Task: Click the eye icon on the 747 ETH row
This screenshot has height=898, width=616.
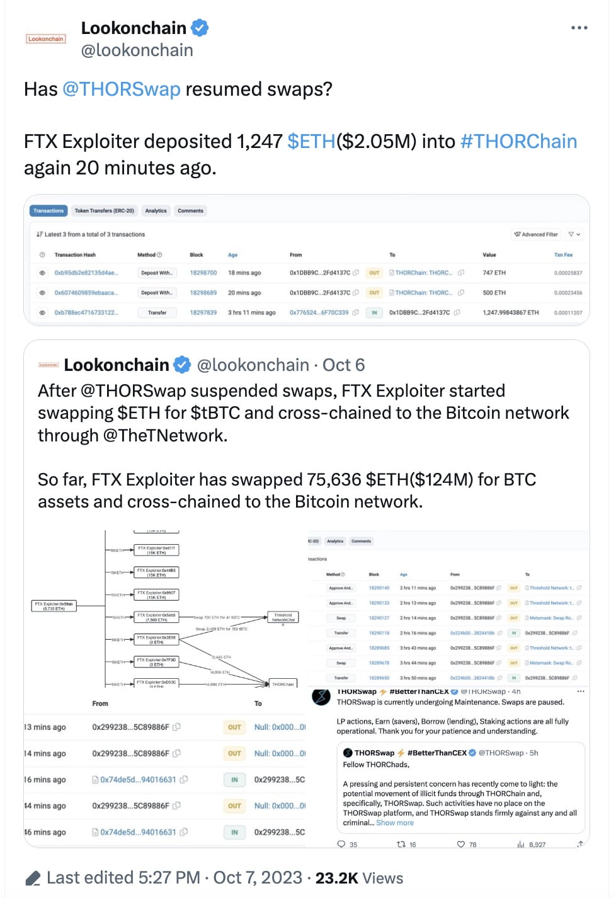Action: click(42, 273)
